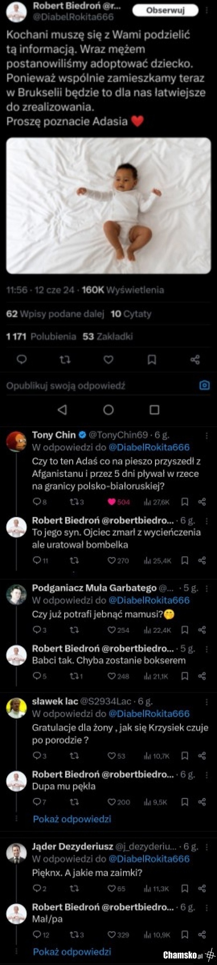Open Tony Chin reply's three-dot menu
Image resolution: width=217 pixels, height=965 pixels.
(x=207, y=435)
